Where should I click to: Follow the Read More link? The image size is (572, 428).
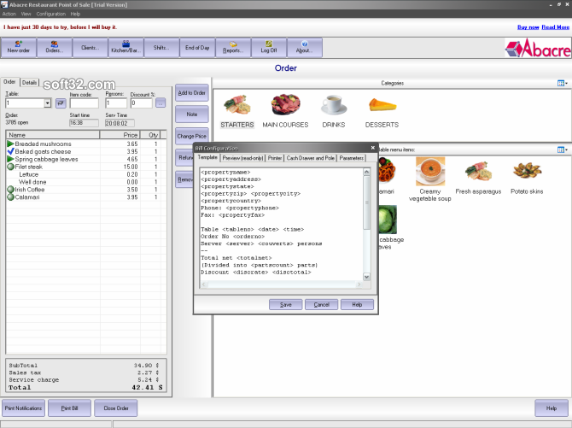coord(555,27)
